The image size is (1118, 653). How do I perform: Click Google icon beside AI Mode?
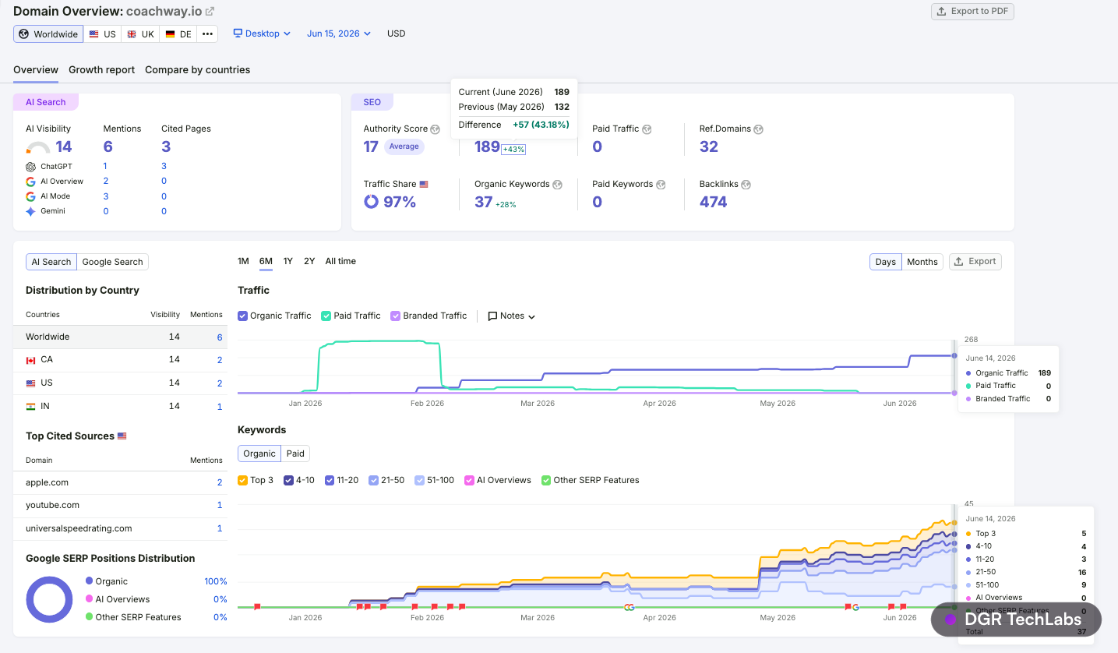[x=30, y=196]
